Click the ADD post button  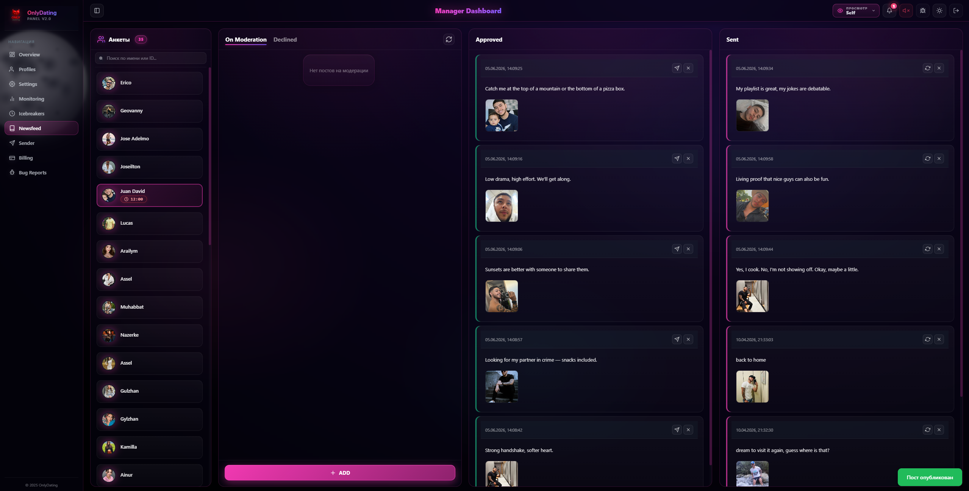(x=340, y=473)
